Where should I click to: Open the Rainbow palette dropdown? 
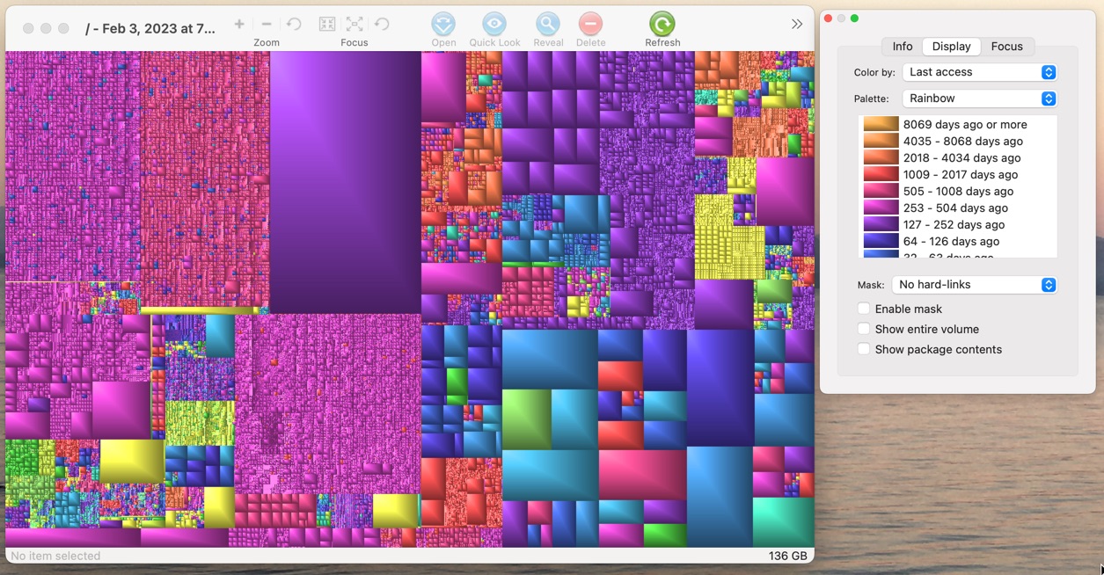tap(979, 98)
